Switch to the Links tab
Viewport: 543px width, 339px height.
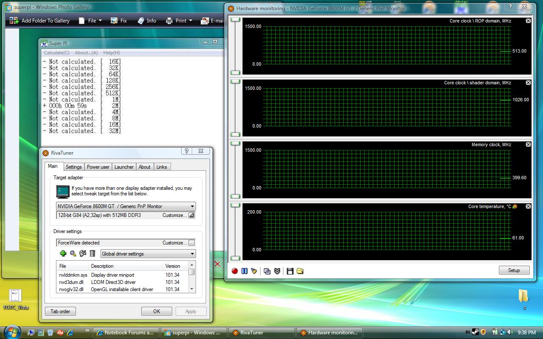point(162,167)
